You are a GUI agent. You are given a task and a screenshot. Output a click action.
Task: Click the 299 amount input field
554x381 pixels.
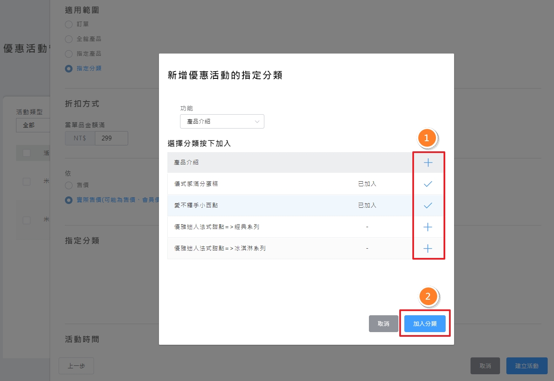(x=111, y=138)
